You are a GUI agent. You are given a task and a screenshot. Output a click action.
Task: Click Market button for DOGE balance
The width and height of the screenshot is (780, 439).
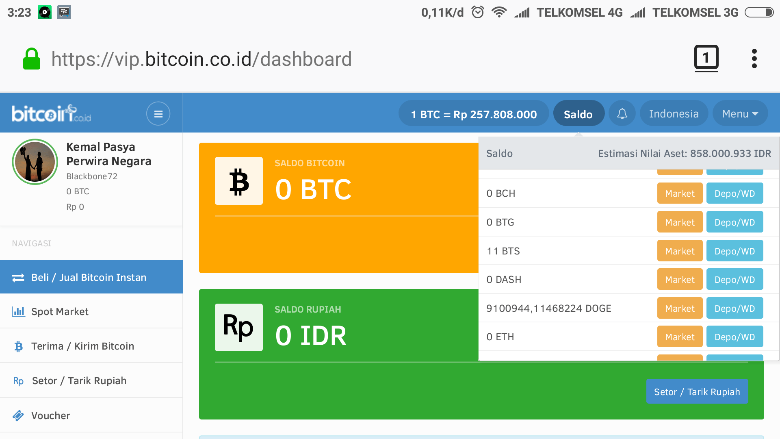coord(680,309)
